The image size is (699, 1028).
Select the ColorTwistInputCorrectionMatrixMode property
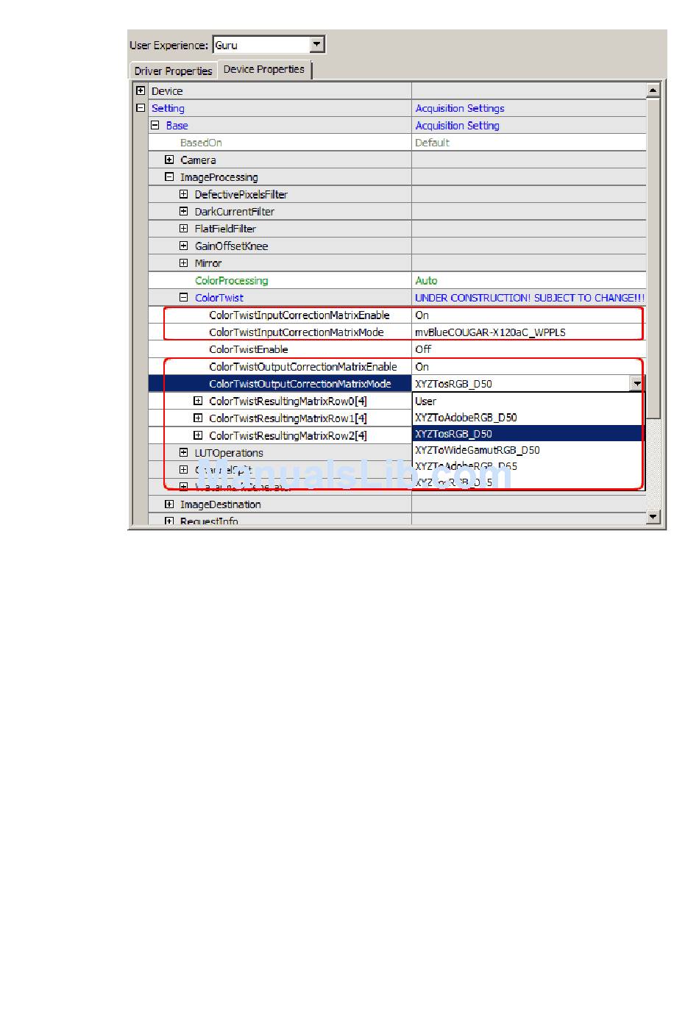[297, 332]
